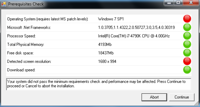Screen dimensions: 200x107
Task: Select the .Net Frameworks version list
Action: [136, 28]
